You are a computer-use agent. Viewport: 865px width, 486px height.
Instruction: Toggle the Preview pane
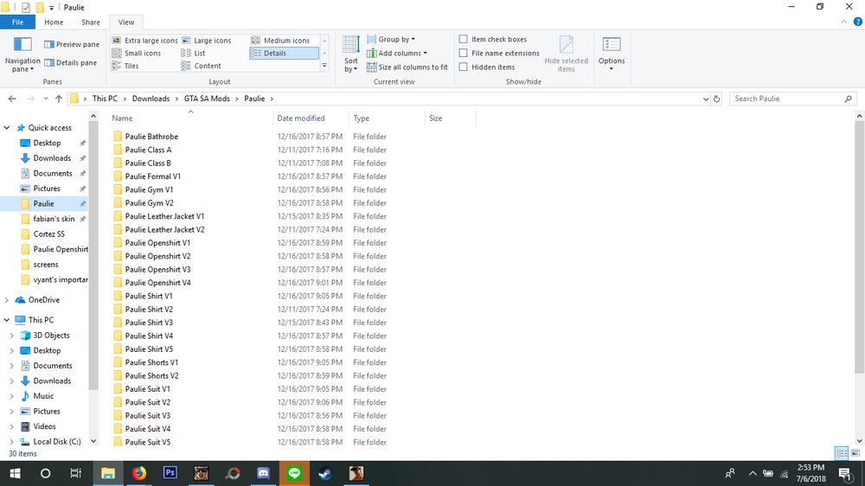pos(72,44)
